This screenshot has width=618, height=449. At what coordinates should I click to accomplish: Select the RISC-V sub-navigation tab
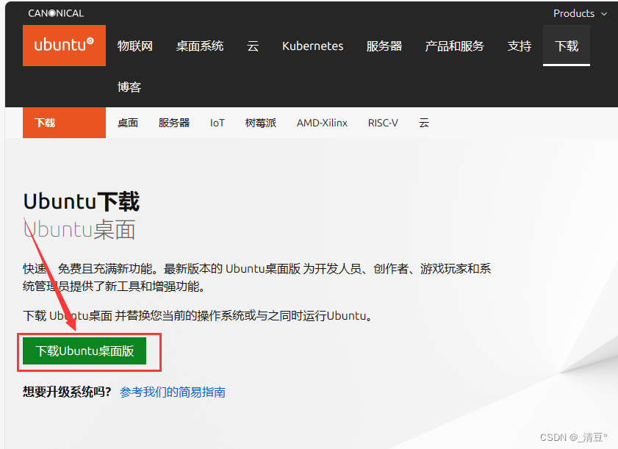383,123
